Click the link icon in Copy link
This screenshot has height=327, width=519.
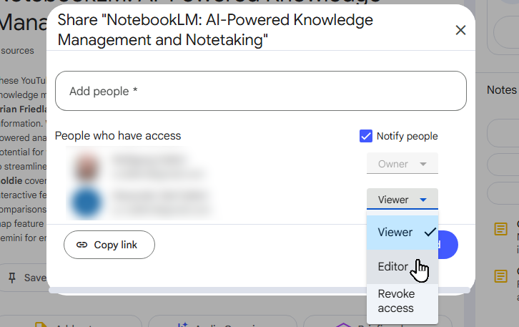(x=81, y=245)
